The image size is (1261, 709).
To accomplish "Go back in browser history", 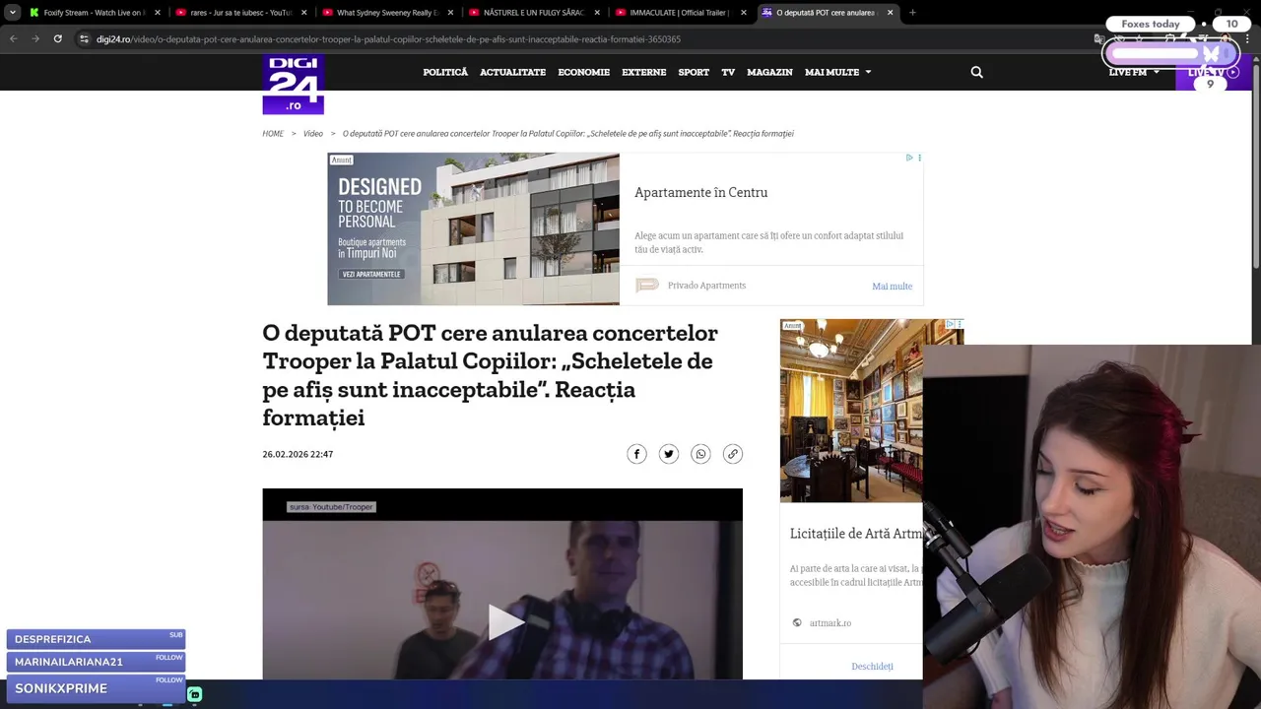I will [14, 38].
